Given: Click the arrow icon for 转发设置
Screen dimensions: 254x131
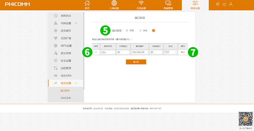Looking at the screenshot, I should tap(55, 83).
